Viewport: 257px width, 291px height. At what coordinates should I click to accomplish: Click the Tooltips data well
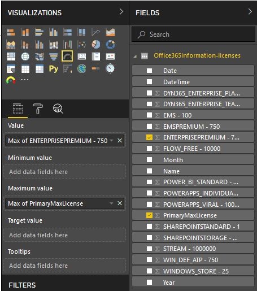tap(64, 266)
